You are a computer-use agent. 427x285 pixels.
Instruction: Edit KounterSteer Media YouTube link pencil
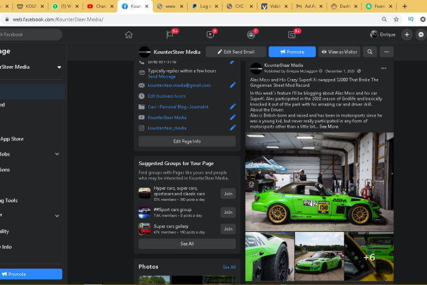point(232,117)
